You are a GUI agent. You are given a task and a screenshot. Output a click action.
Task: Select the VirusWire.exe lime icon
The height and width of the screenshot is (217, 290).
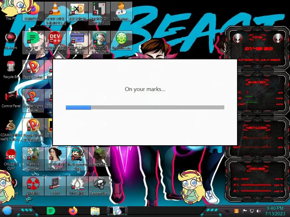pos(121,40)
